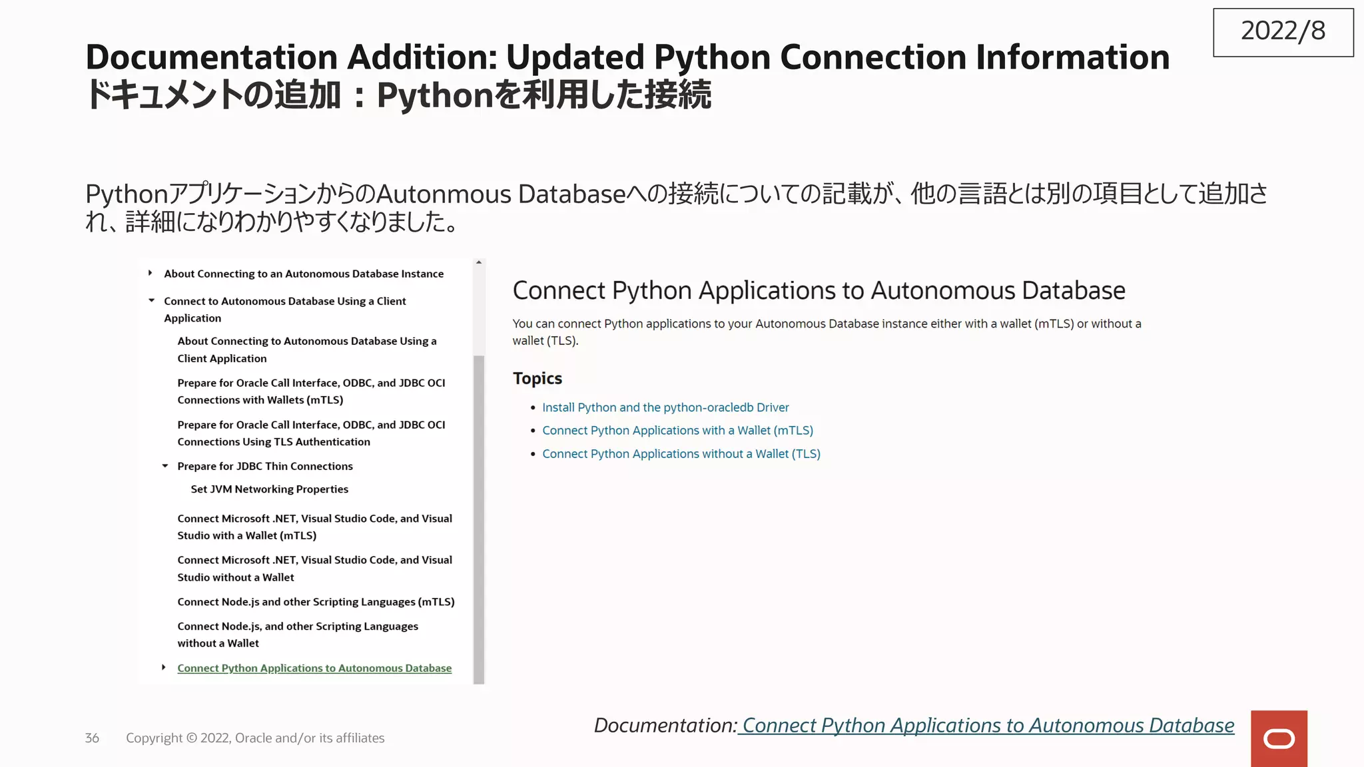Open Connect Python Applications with a Wallet (mTLS)
This screenshot has width=1364, height=767.
[x=677, y=431]
